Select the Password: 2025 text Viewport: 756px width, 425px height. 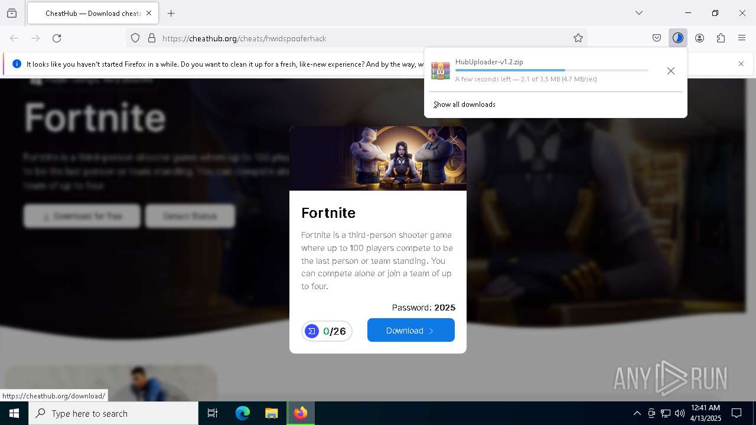pos(423,308)
